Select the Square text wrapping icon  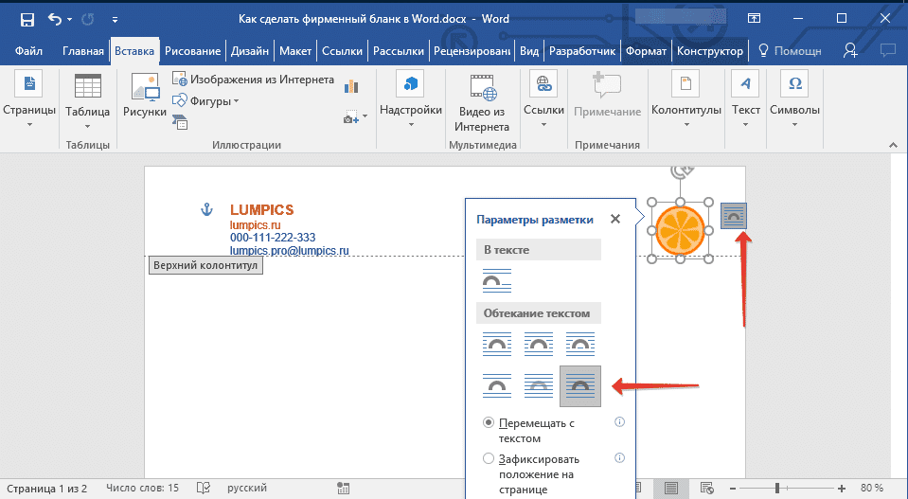tap(497, 344)
